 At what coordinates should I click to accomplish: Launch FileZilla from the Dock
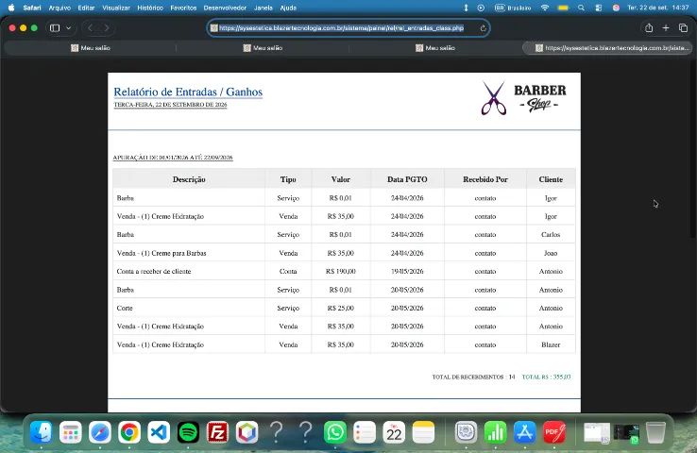click(x=217, y=431)
